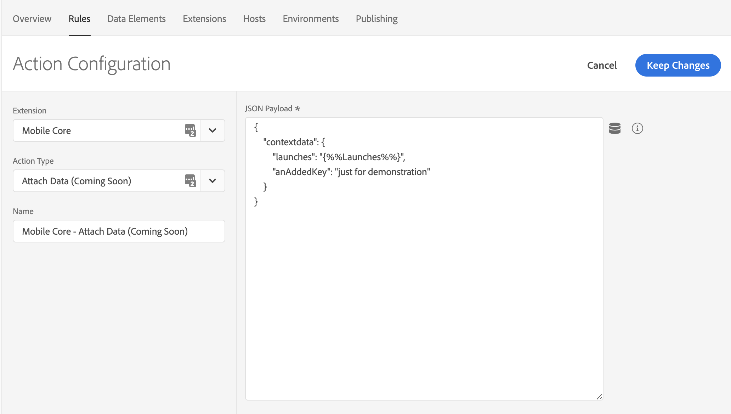Click the JSON Payload info icon
The width and height of the screenshot is (731, 414).
click(x=637, y=128)
